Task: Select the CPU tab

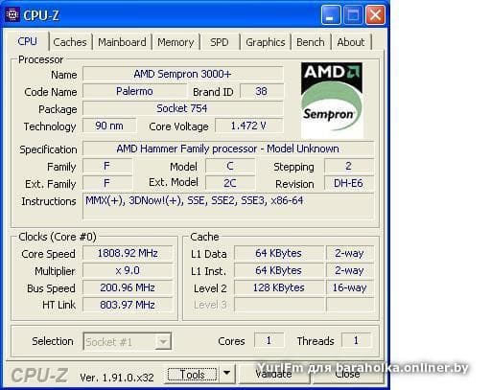Action: pos(28,41)
